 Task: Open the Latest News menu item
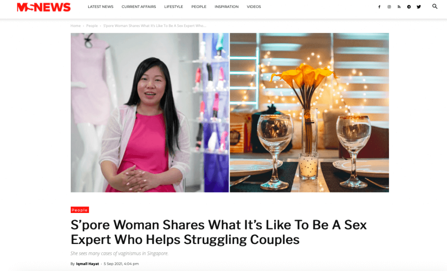click(x=101, y=7)
